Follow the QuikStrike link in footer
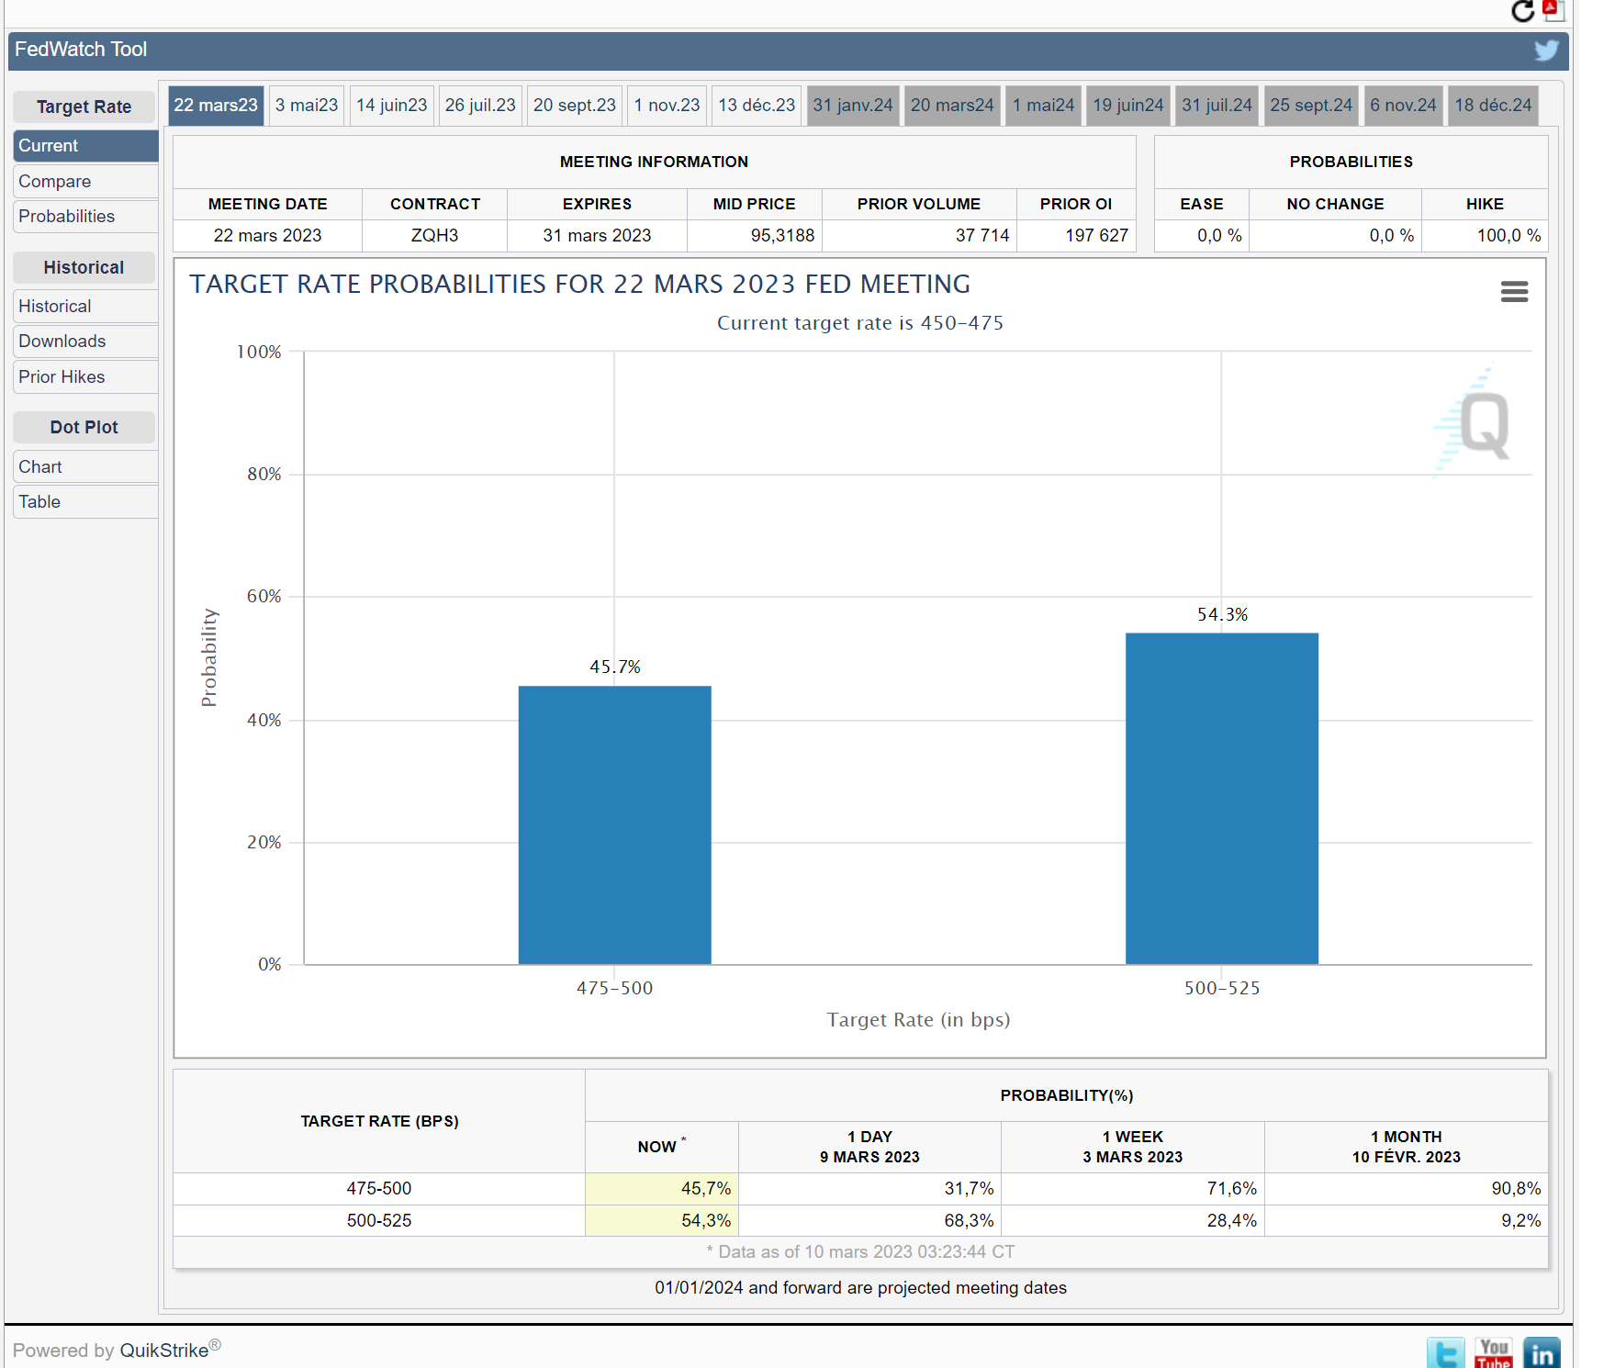1615x1368 pixels. coord(164,1351)
